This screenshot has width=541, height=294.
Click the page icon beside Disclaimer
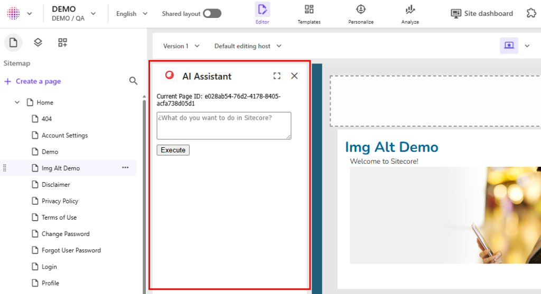click(x=35, y=184)
